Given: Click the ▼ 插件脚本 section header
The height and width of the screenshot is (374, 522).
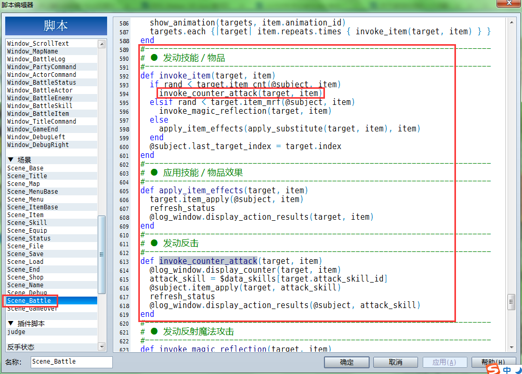Looking at the screenshot, I should (x=51, y=324).
